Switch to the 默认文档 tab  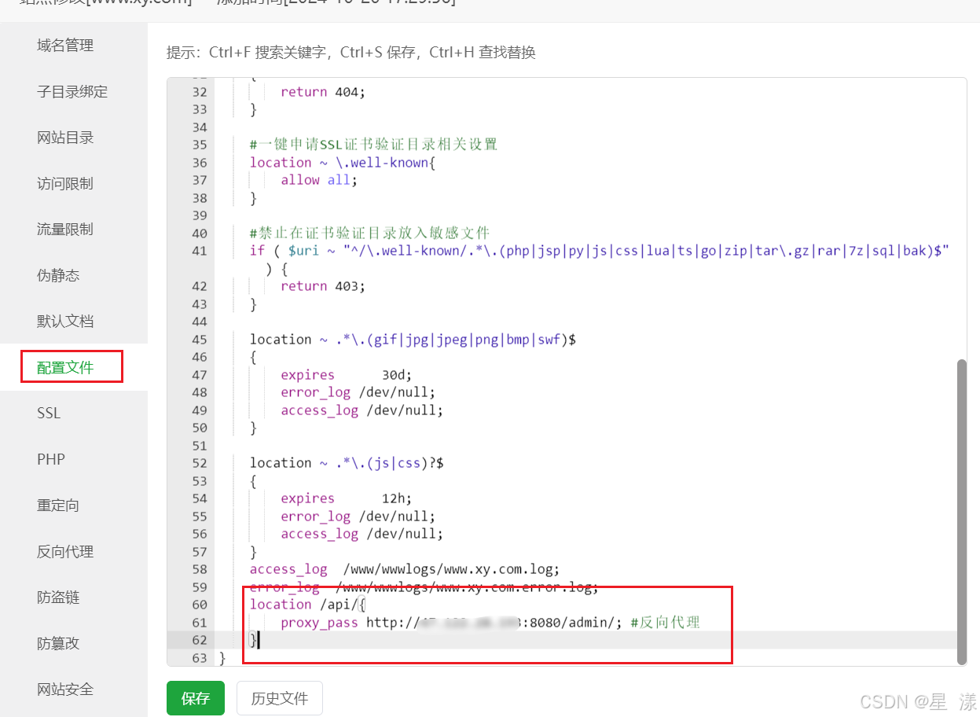[65, 322]
